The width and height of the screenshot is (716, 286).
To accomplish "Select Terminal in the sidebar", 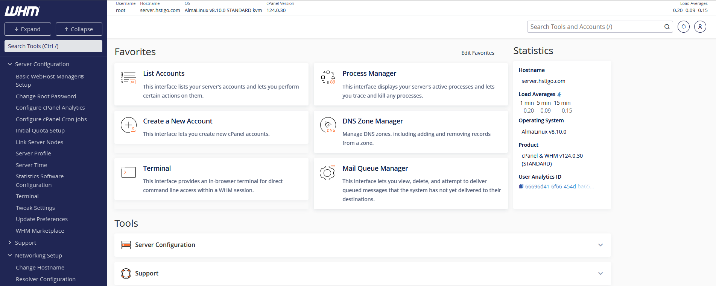I will 27,196.
